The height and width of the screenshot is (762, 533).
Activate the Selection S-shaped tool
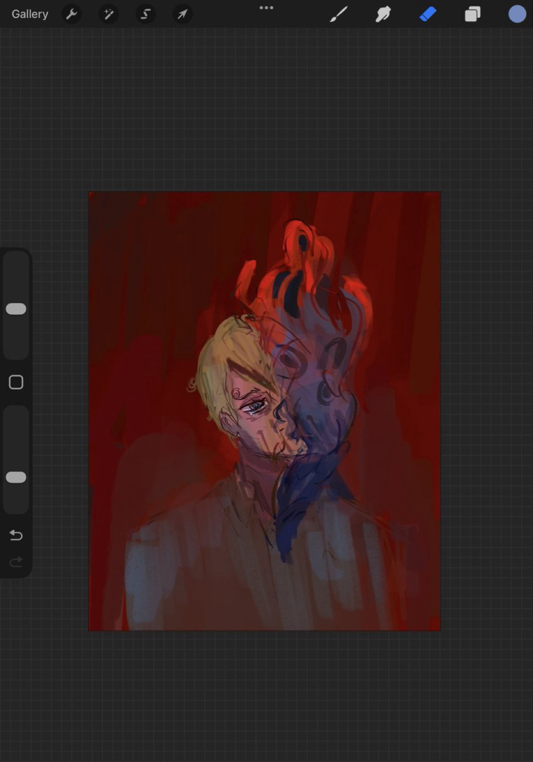(145, 14)
